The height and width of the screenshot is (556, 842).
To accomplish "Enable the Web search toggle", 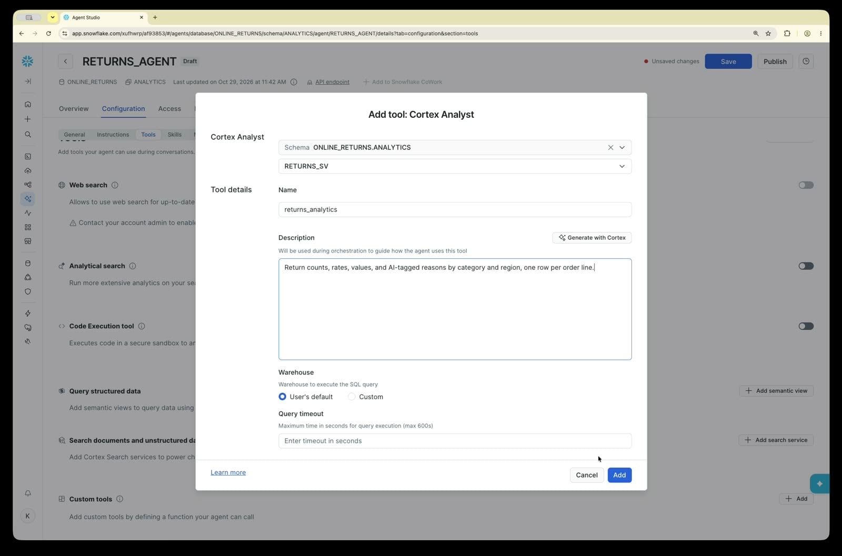I will click(806, 185).
